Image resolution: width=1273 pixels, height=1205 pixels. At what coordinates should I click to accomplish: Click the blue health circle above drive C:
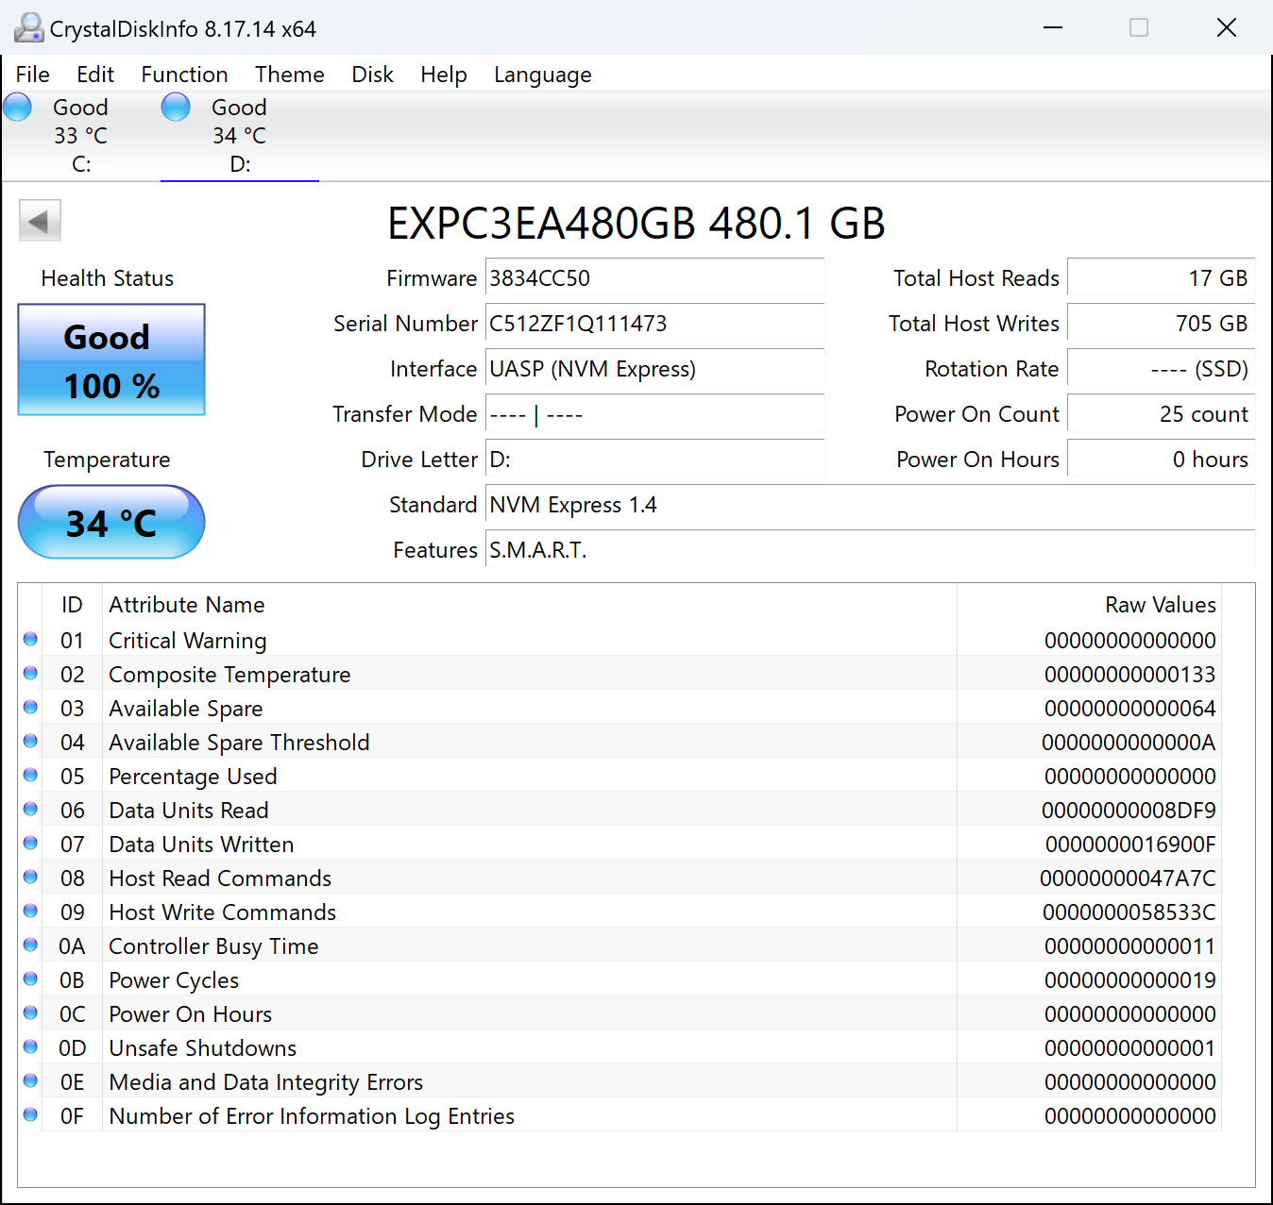click(17, 107)
